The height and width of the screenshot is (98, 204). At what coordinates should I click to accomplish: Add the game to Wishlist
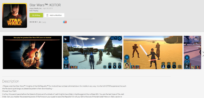54,15
